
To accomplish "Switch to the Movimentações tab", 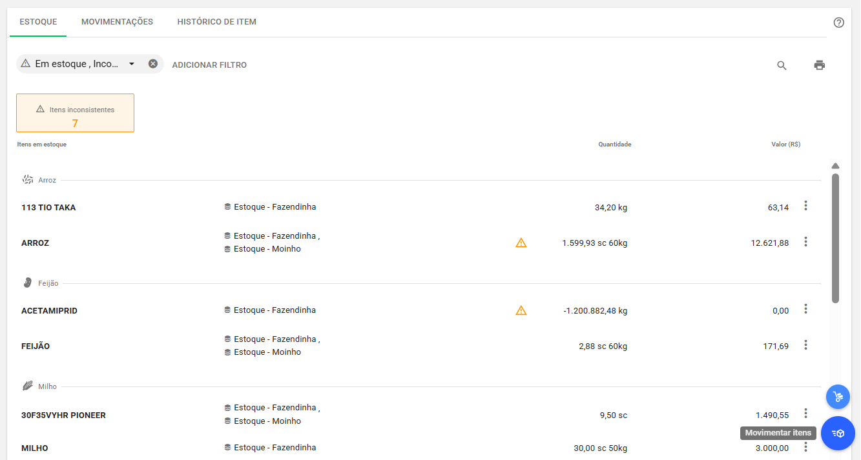I will (117, 22).
